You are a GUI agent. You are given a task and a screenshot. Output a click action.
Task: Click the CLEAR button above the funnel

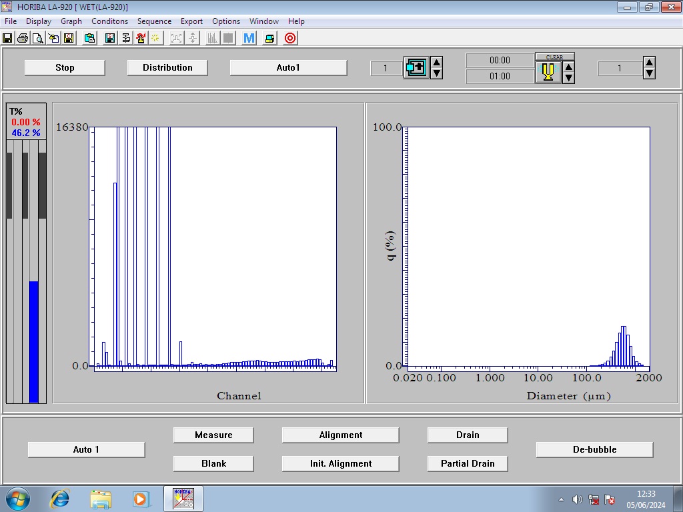553,56
